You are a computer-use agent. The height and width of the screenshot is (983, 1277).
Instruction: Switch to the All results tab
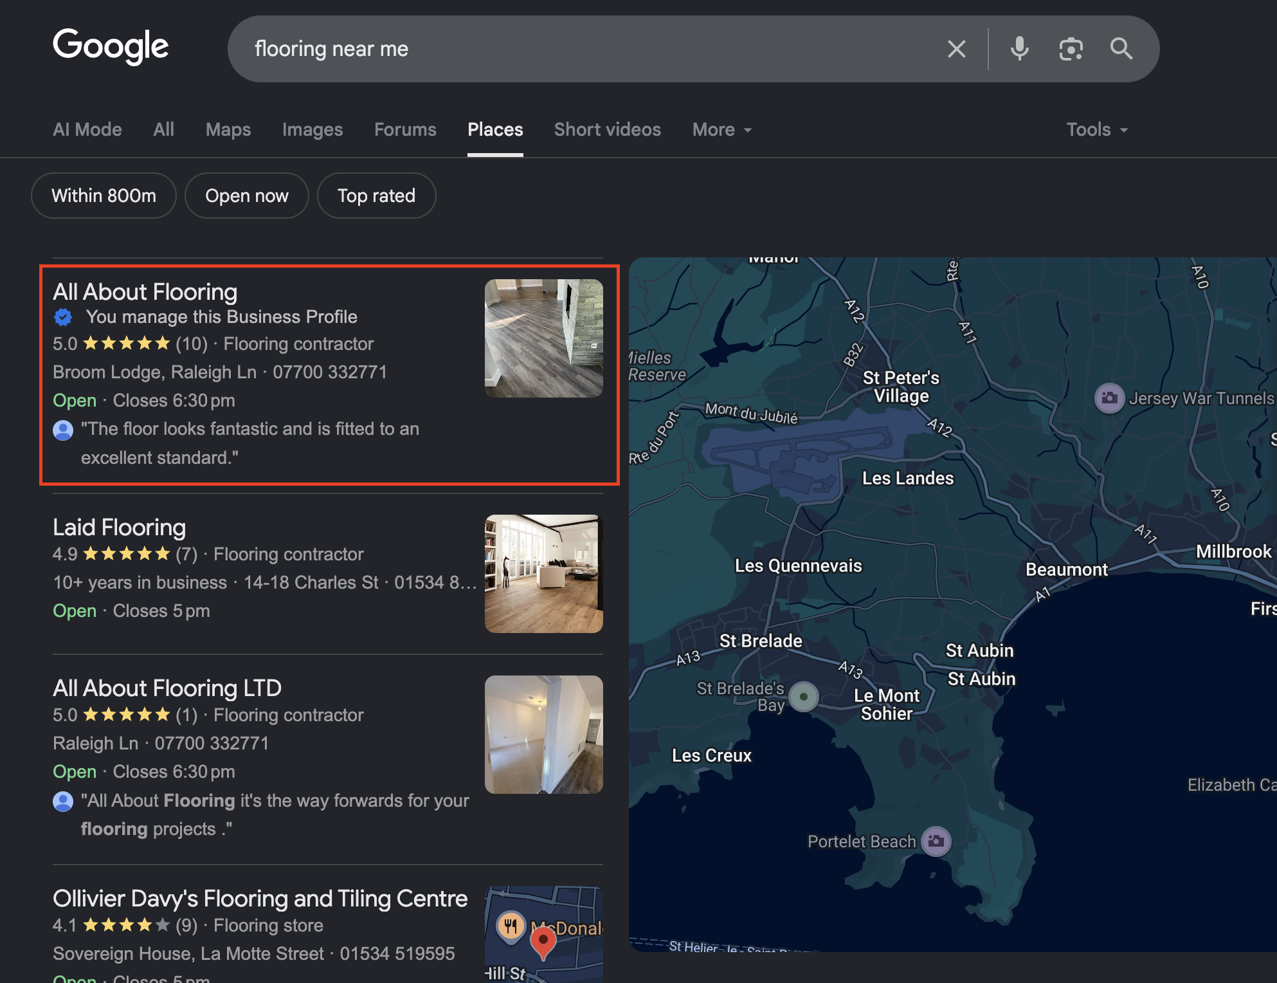point(164,130)
